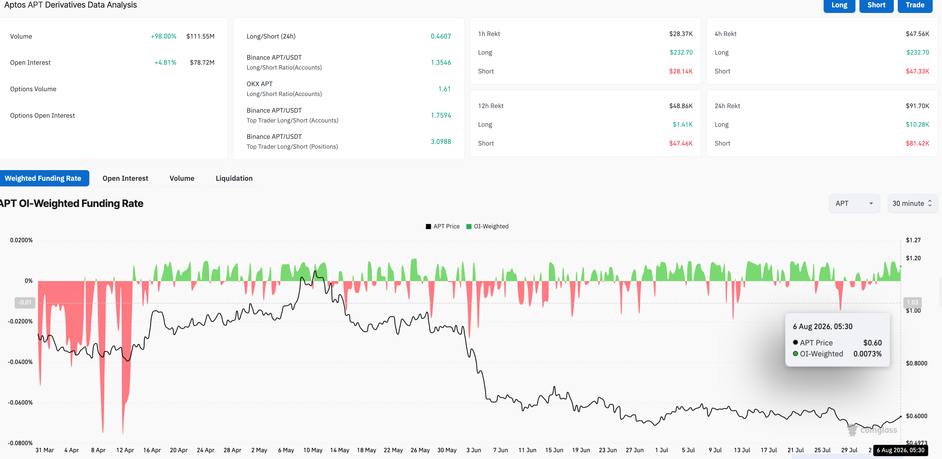The image size is (942, 459).
Task: Click the Options Open Interest label
Action: coord(42,115)
